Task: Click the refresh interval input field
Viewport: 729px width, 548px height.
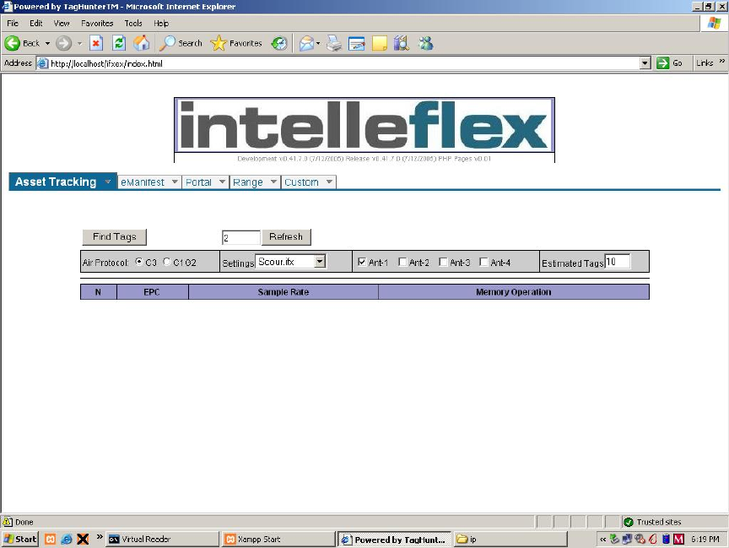Action: [240, 238]
